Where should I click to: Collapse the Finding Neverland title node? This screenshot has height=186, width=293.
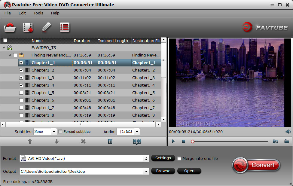(10, 55)
